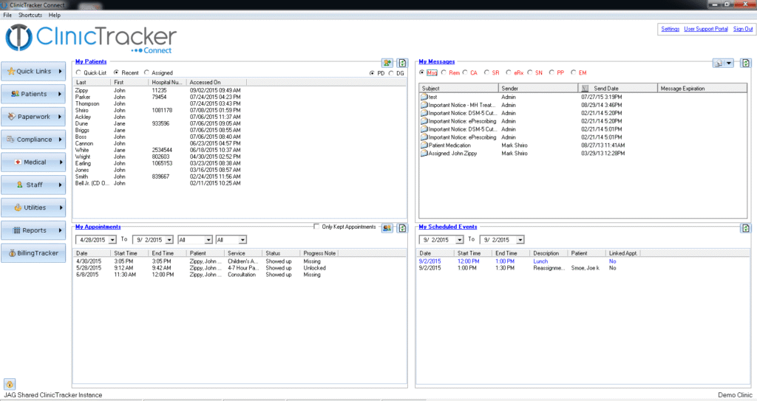Open the Staff sidebar menu
This screenshot has width=757, height=401.
click(x=33, y=185)
